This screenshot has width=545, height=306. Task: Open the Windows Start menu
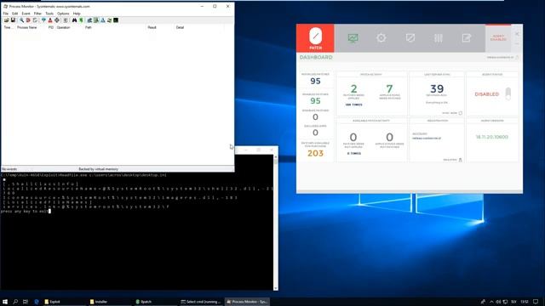coord(5,302)
